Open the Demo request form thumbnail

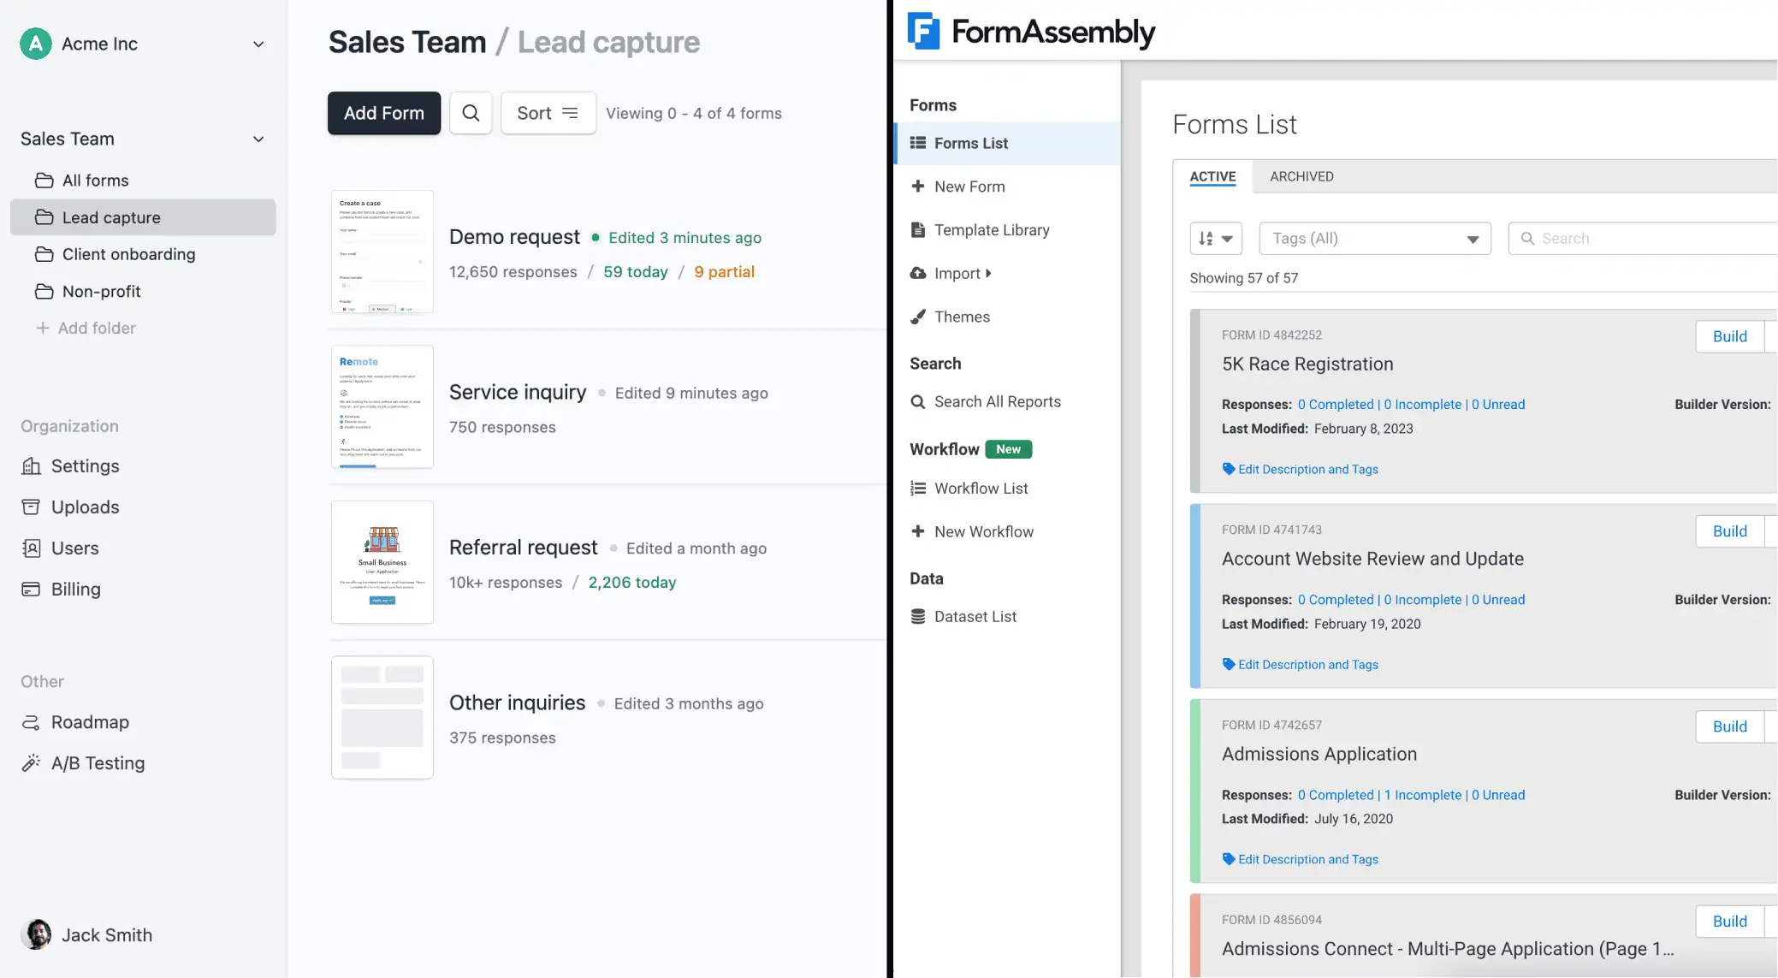coord(382,252)
